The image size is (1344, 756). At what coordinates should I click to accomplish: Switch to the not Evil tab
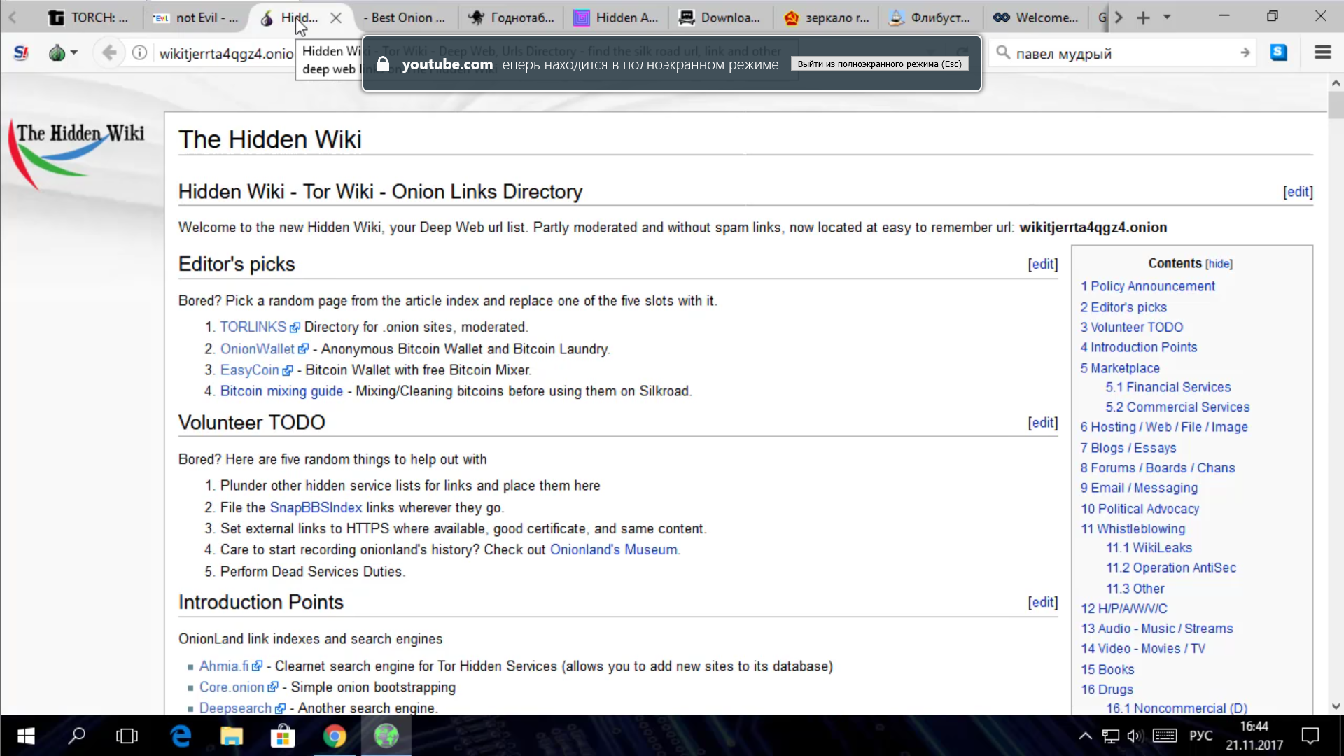(196, 18)
